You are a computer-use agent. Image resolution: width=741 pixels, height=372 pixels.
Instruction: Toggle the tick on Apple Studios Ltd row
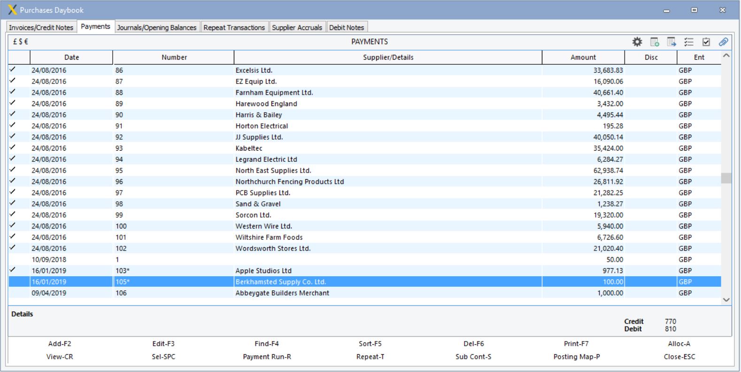13,270
